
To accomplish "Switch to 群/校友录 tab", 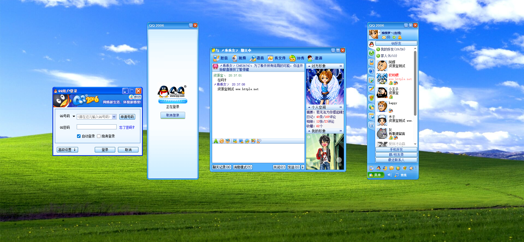I will tap(396, 155).
